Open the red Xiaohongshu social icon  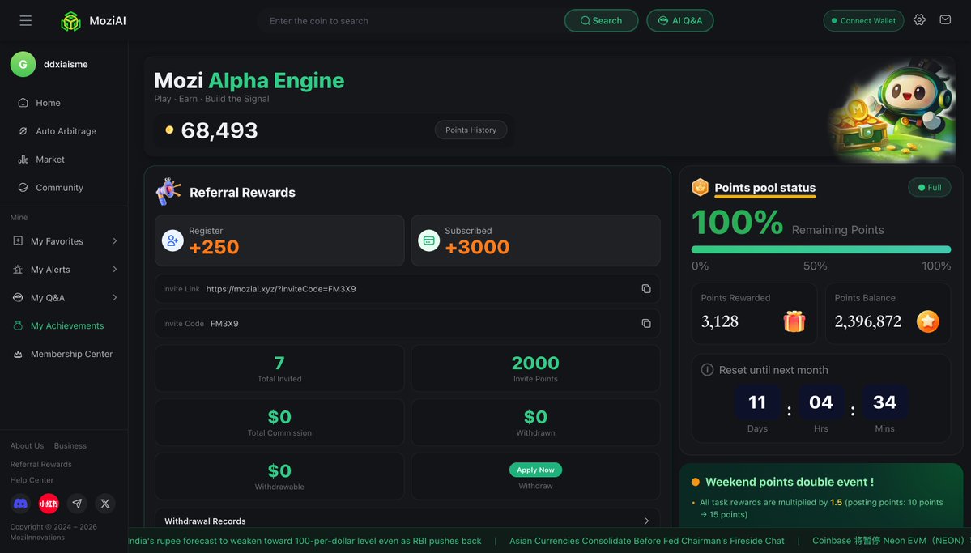pyautogui.click(x=49, y=504)
